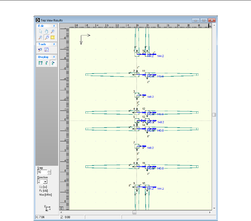Minimize the Top View Results window
The image size is (251, 221).
[x=196, y=20]
